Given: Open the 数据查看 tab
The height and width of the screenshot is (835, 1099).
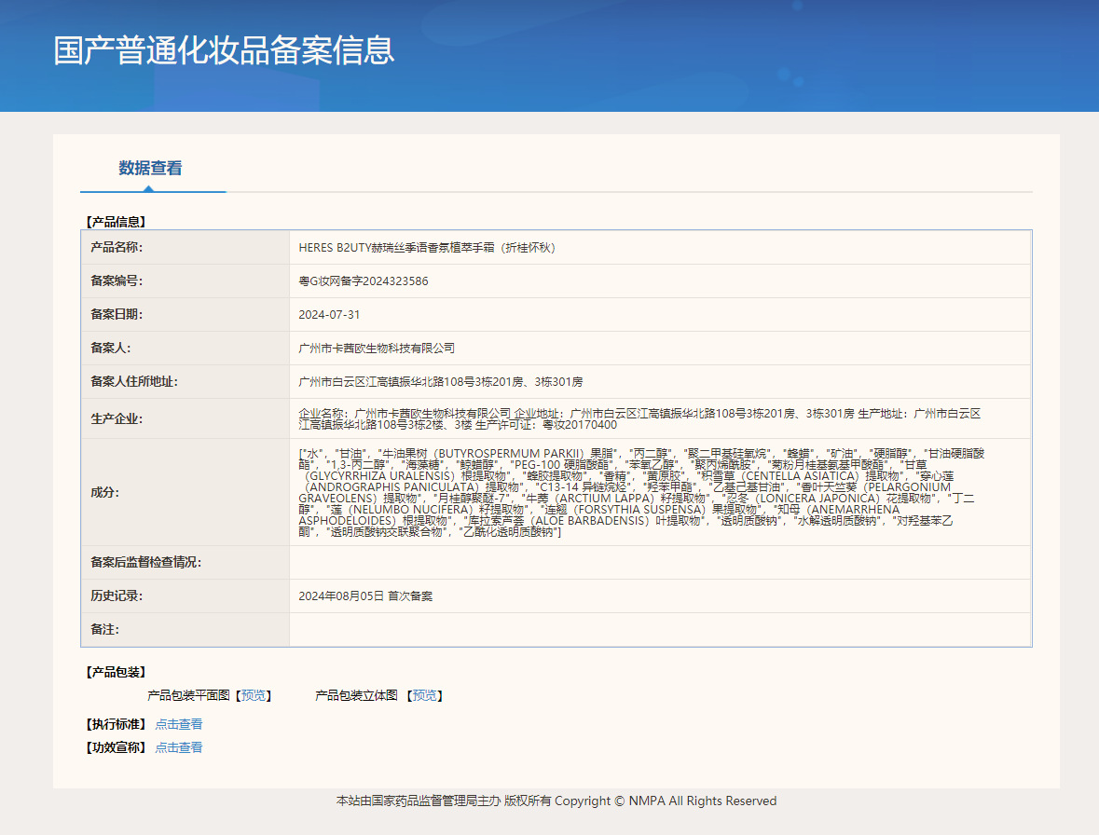Looking at the screenshot, I should point(150,168).
